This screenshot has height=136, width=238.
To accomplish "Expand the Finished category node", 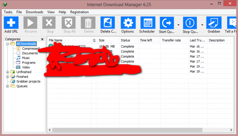I will point(7,76).
